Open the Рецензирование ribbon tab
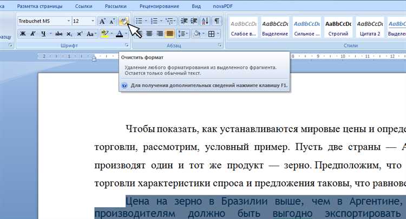 point(160,5)
